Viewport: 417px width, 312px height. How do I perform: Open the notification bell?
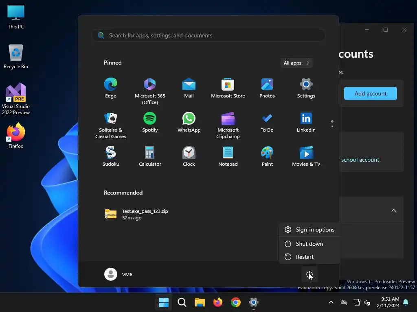point(406,302)
